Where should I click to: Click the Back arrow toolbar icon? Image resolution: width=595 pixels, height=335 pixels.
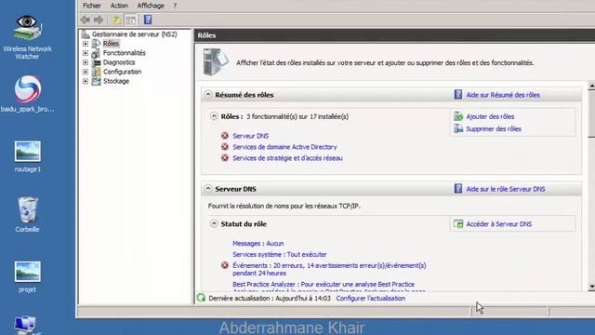coord(86,20)
